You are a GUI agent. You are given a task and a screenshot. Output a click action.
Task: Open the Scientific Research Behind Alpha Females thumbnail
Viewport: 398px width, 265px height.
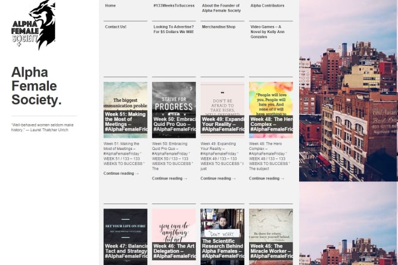coord(223,237)
